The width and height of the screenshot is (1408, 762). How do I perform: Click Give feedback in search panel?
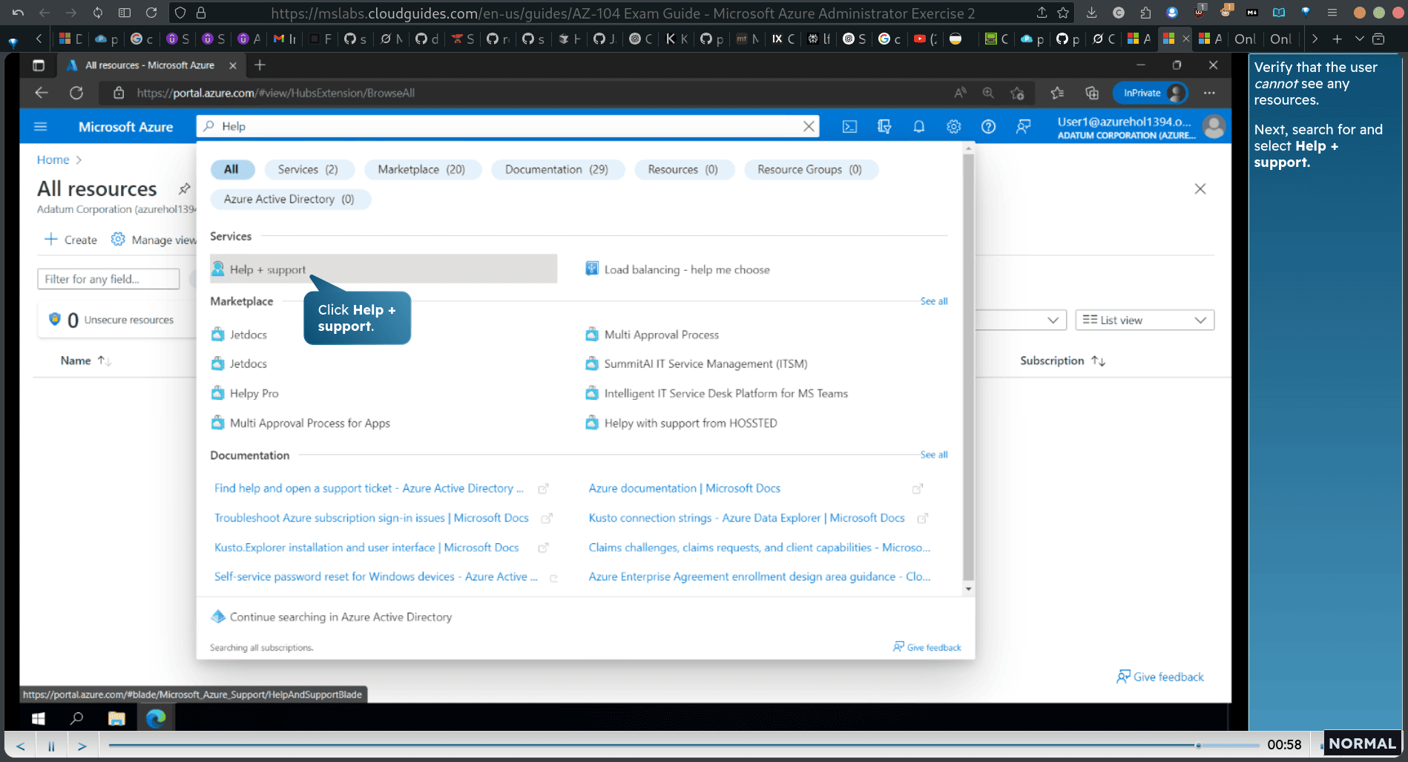pos(927,648)
